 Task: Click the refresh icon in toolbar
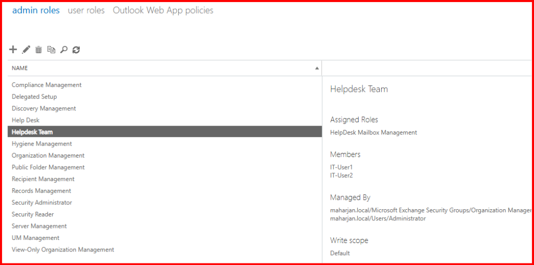click(76, 50)
